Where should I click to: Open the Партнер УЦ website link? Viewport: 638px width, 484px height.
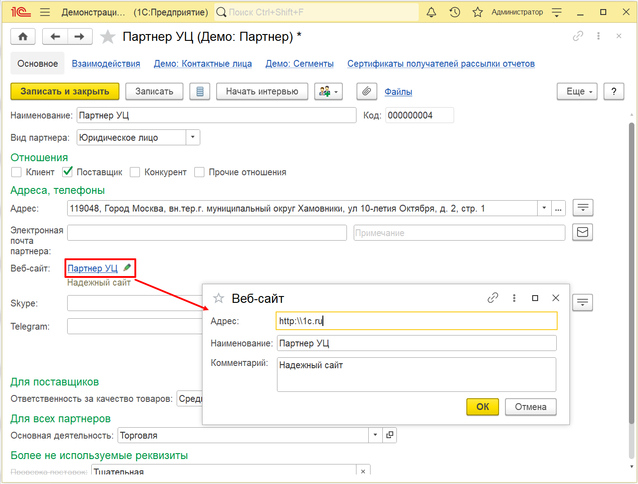pos(93,268)
